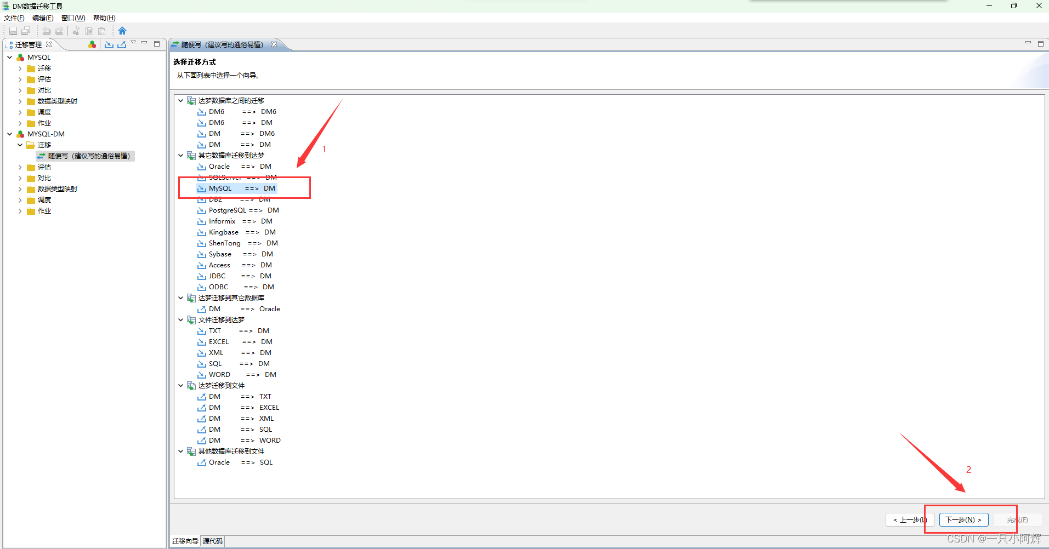Import using the blue inward-arrow icon
1049x549 pixels.
click(109, 44)
